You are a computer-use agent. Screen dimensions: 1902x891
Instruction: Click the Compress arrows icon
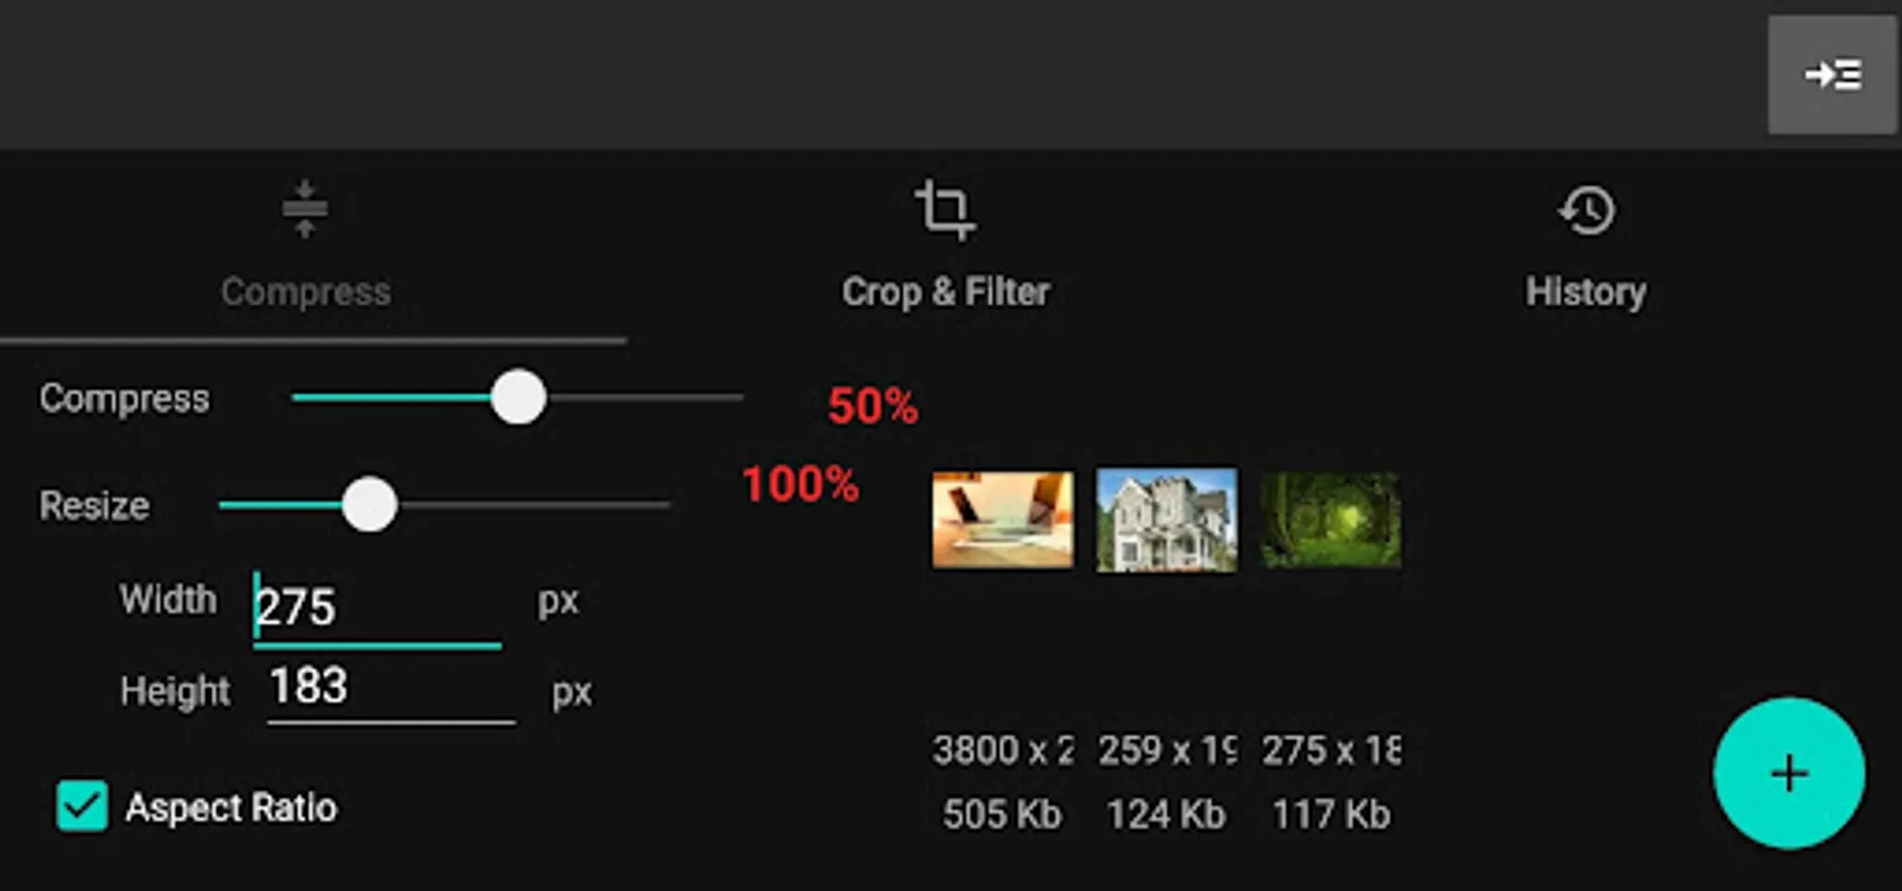(304, 209)
